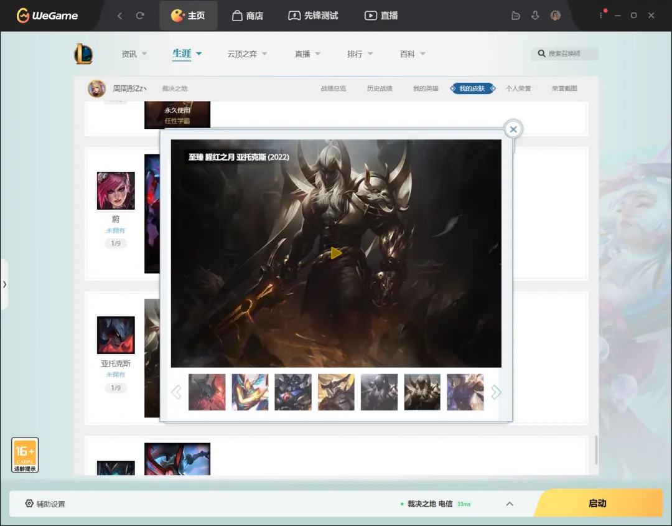Click the summoner name 周周彤Zz
Viewport: 672px width, 526px height.
(129, 89)
